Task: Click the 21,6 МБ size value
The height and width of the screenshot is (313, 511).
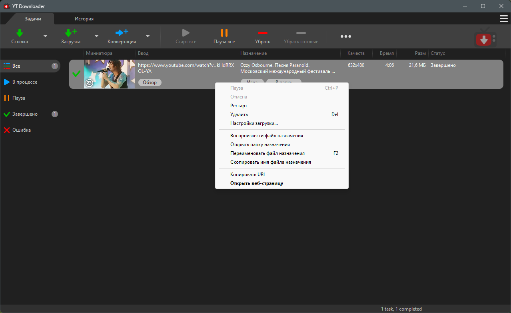Action: click(x=417, y=65)
